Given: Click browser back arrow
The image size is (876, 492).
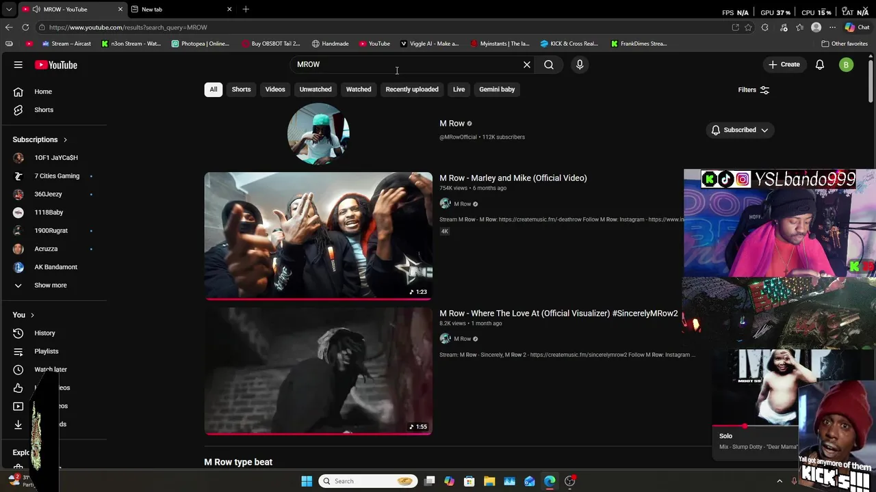Looking at the screenshot, I should [9, 27].
